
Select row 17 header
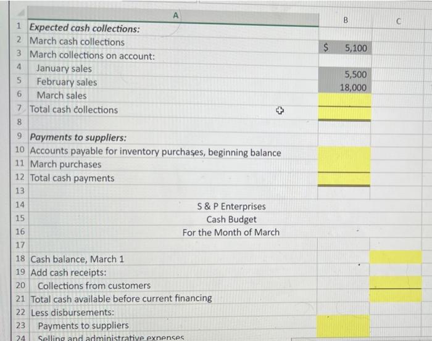(x=20, y=245)
